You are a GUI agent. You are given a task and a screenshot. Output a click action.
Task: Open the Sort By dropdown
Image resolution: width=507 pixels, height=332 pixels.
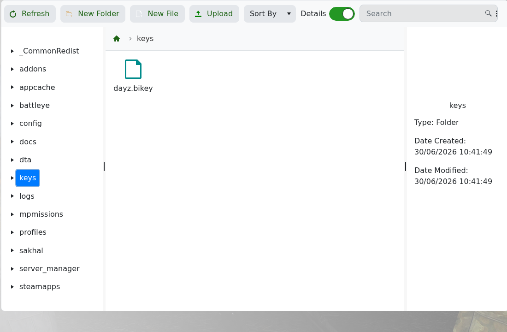tap(270, 14)
